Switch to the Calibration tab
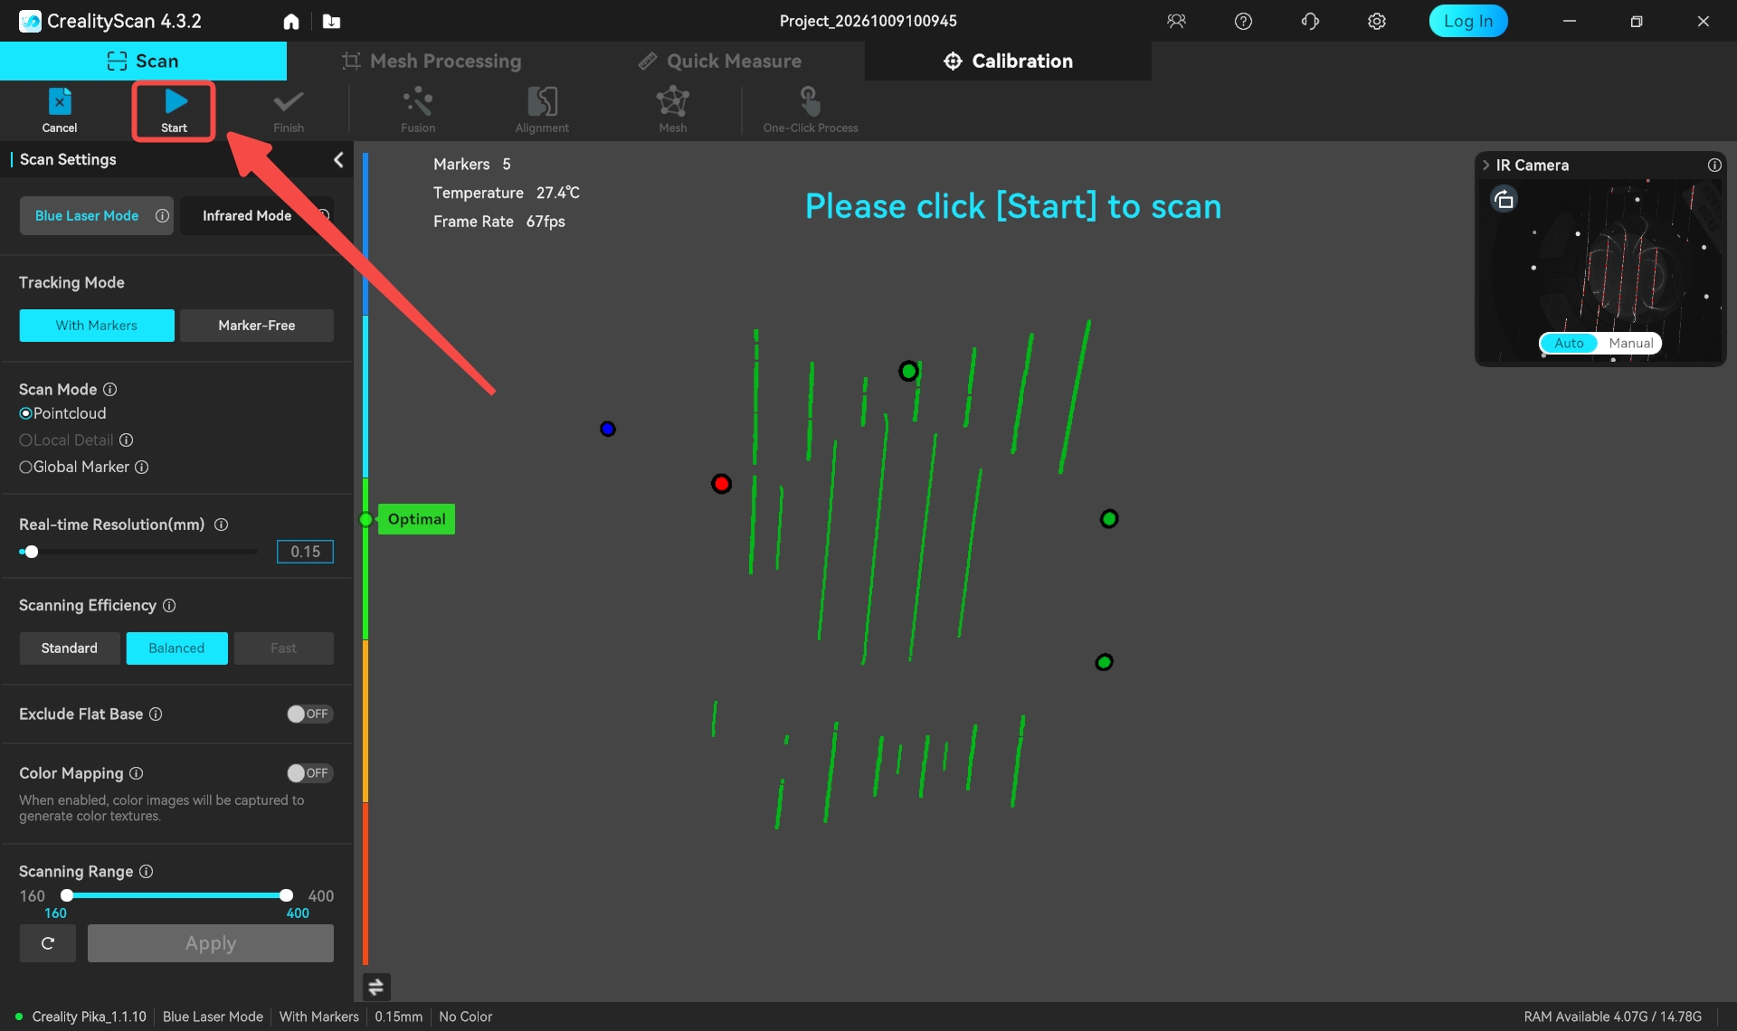 (x=1008, y=61)
